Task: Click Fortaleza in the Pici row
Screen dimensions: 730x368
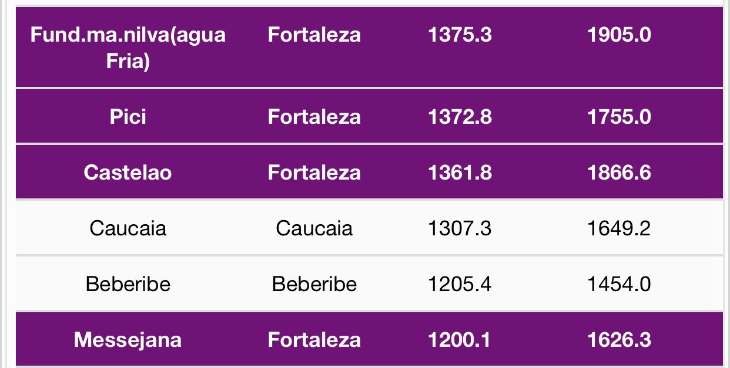Action: point(314,117)
